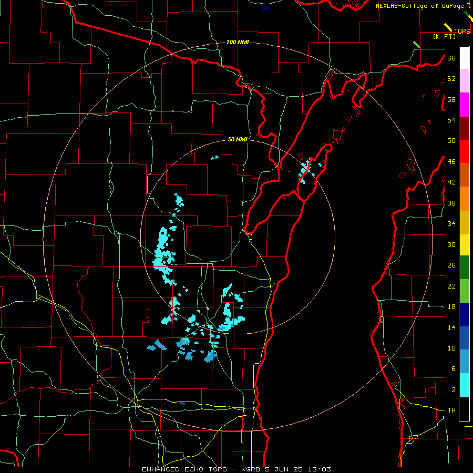Click the "62" legend value
The image size is (473, 473).
(x=451, y=79)
